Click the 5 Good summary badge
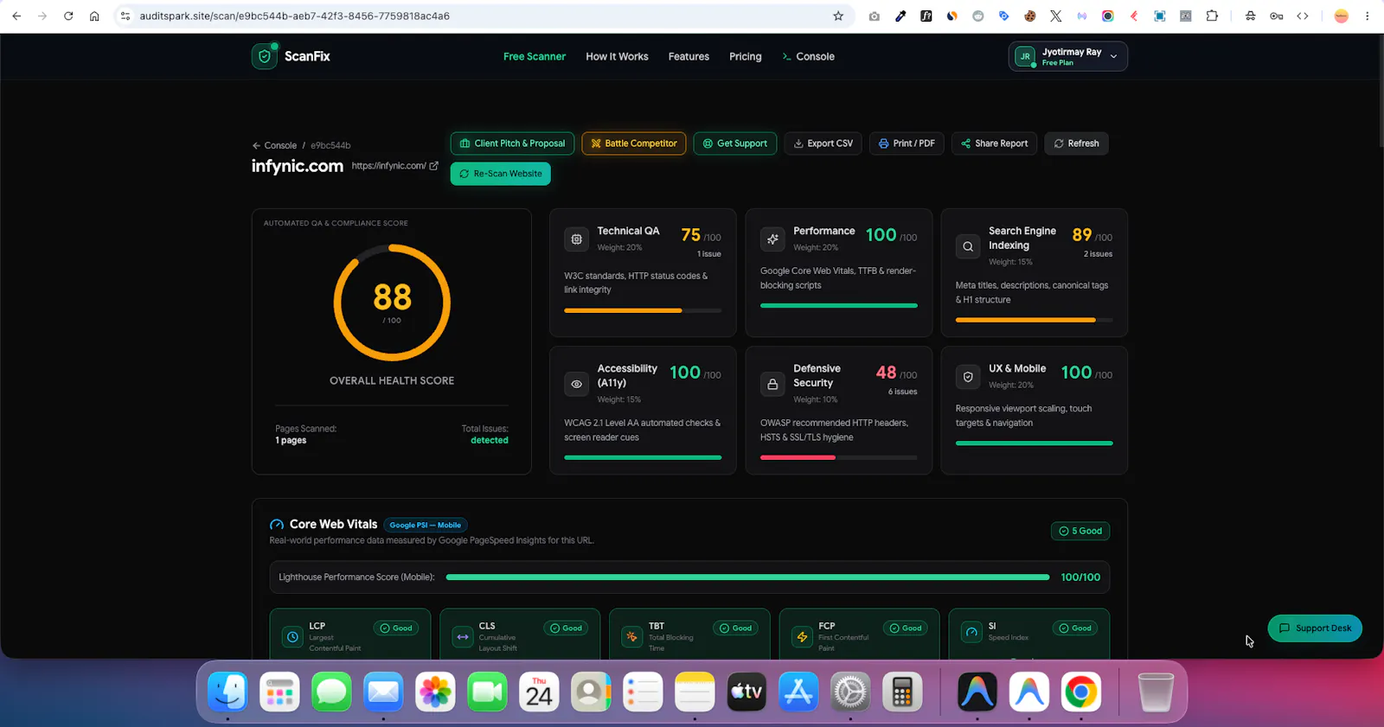The width and height of the screenshot is (1384, 727). tap(1080, 531)
